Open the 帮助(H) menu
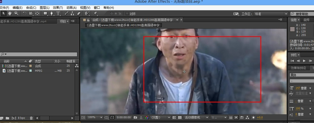 click(109, 8)
